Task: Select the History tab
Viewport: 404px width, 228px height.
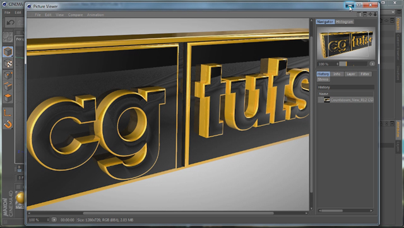Action: coord(323,74)
